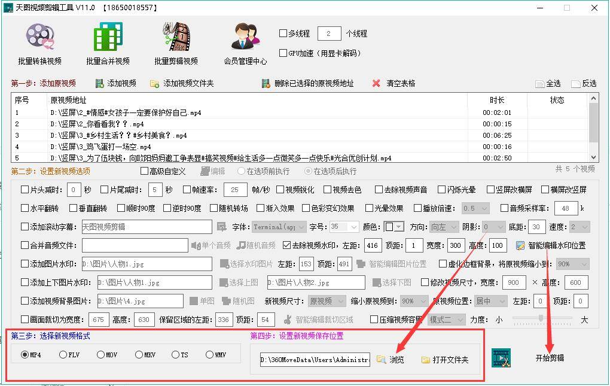Screen dimensions: 610x386
Task: Select row 2 你看看我.mp4
Action: pos(300,124)
